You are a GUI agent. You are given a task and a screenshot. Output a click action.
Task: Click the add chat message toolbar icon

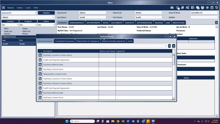(178, 8)
